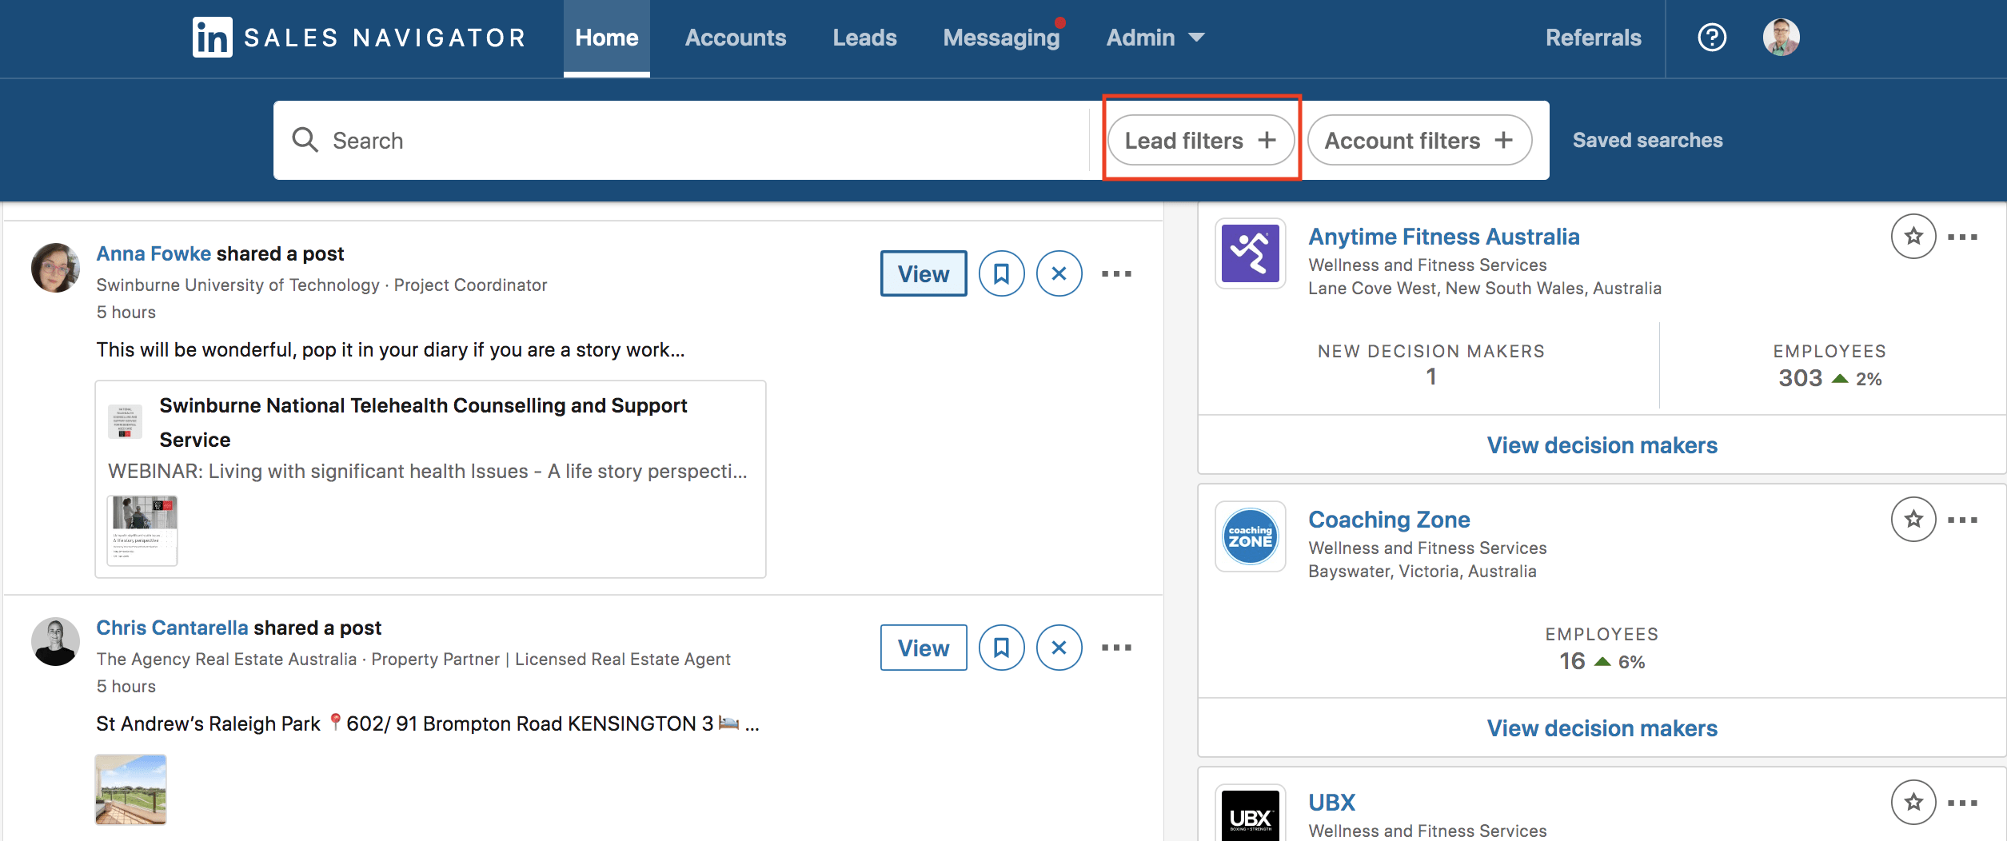
Task: Focus the Search input field
Action: click(680, 140)
